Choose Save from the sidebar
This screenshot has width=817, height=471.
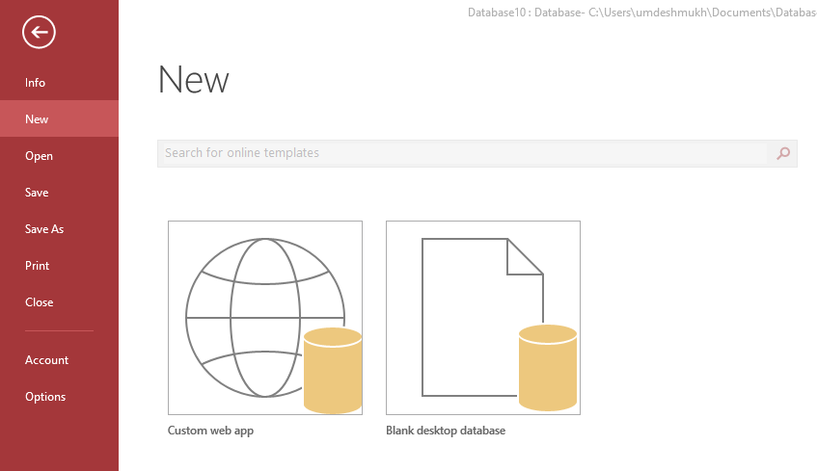[x=60, y=192]
